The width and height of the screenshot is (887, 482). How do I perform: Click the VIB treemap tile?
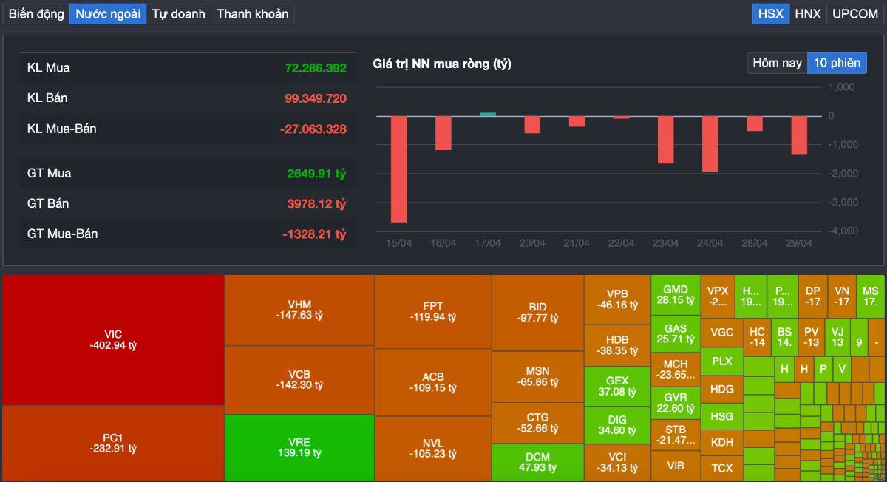(x=676, y=466)
